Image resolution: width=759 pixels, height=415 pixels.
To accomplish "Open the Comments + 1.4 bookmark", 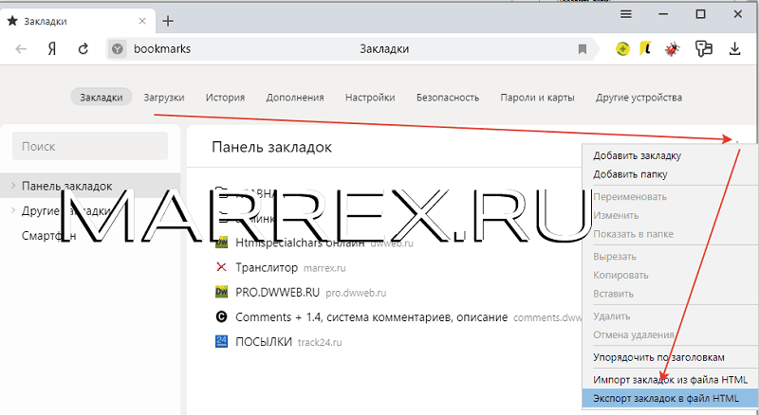I will pos(371,317).
